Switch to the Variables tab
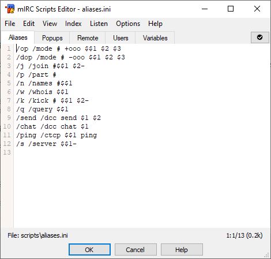This screenshot has width=271, height=259. tap(155, 38)
